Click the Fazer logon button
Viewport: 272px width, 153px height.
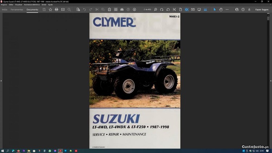pos(262,9)
